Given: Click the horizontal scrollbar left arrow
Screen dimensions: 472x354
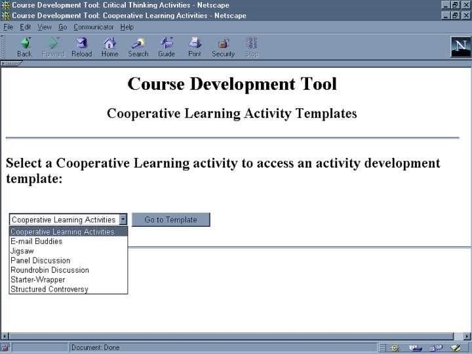Looking at the screenshot, I should [x=5, y=336].
